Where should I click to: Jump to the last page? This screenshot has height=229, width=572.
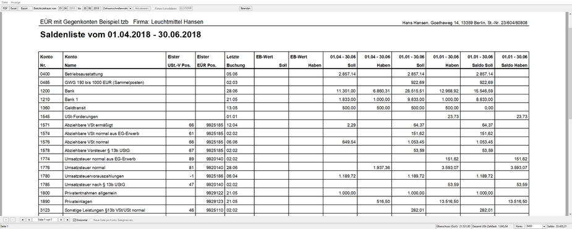tap(67, 220)
